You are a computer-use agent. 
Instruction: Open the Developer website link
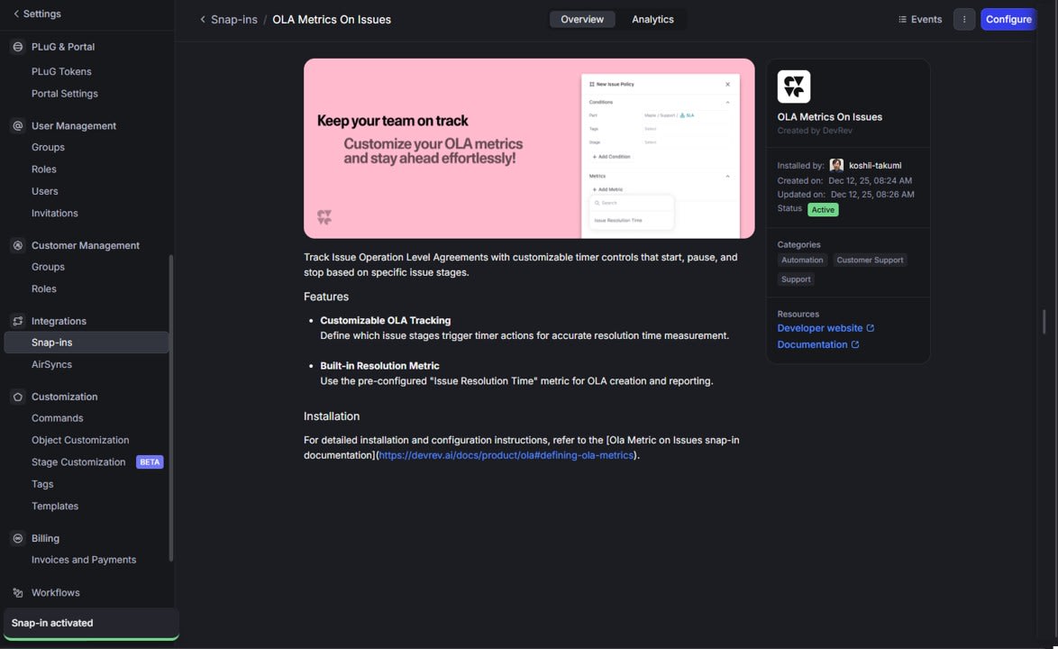(x=820, y=328)
